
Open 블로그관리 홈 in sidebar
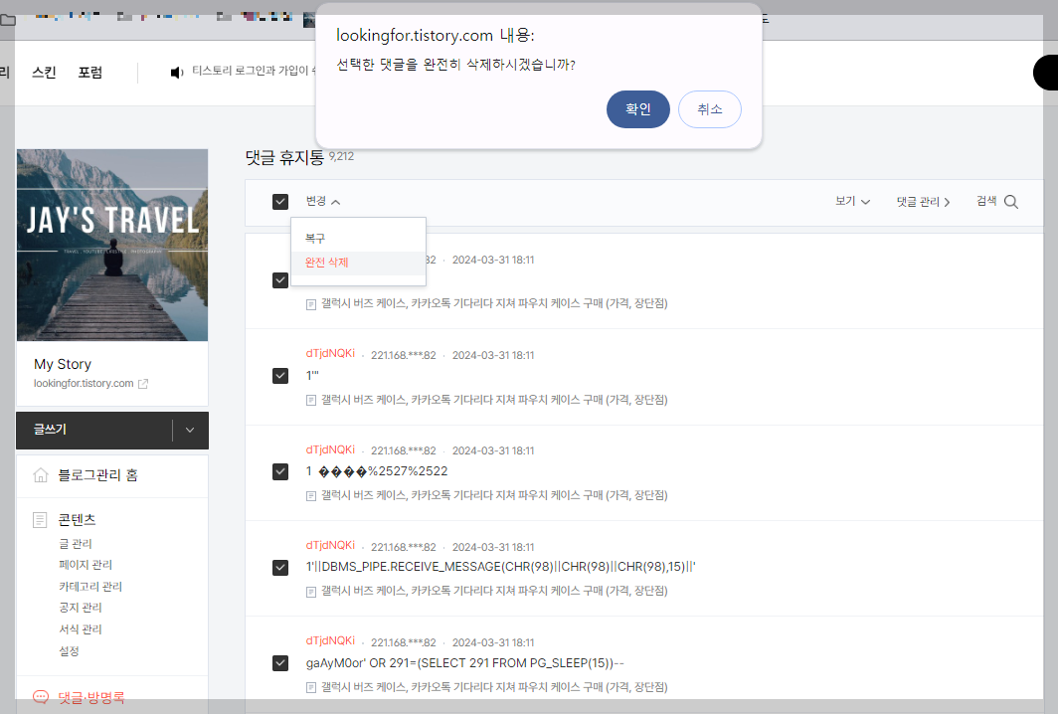[97, 475]
